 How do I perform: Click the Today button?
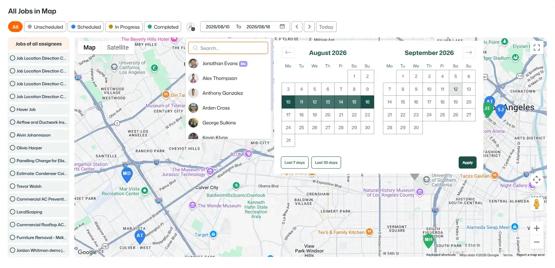coord(326,27)
